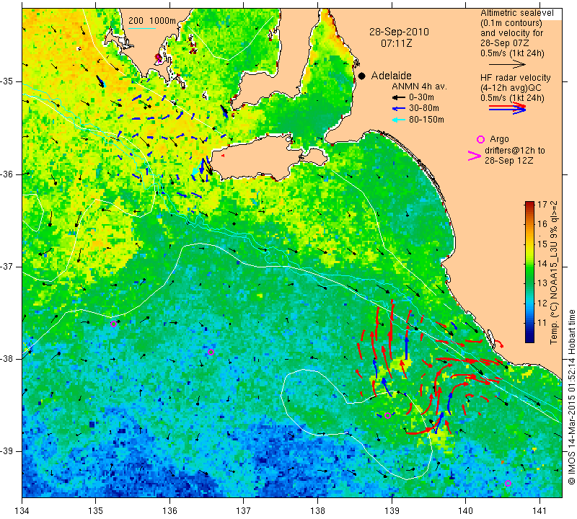Click the red-blue HF radar velocity legend arrow
Screen dimensions: 577x519
point(508,108)
